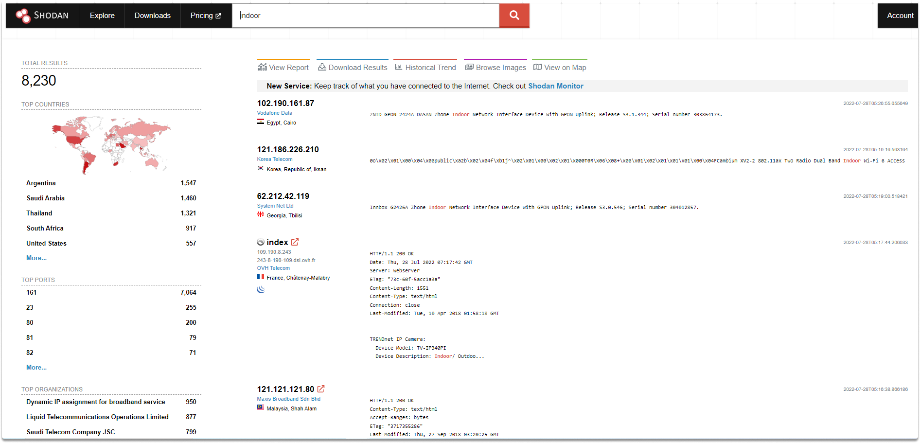920x443 pixels.
Task: Open external link for 121.121.121.80
Action: point(321,389)
